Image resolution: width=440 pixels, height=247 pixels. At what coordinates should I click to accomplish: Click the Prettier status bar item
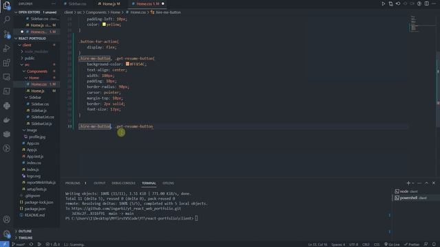(412, 244)
